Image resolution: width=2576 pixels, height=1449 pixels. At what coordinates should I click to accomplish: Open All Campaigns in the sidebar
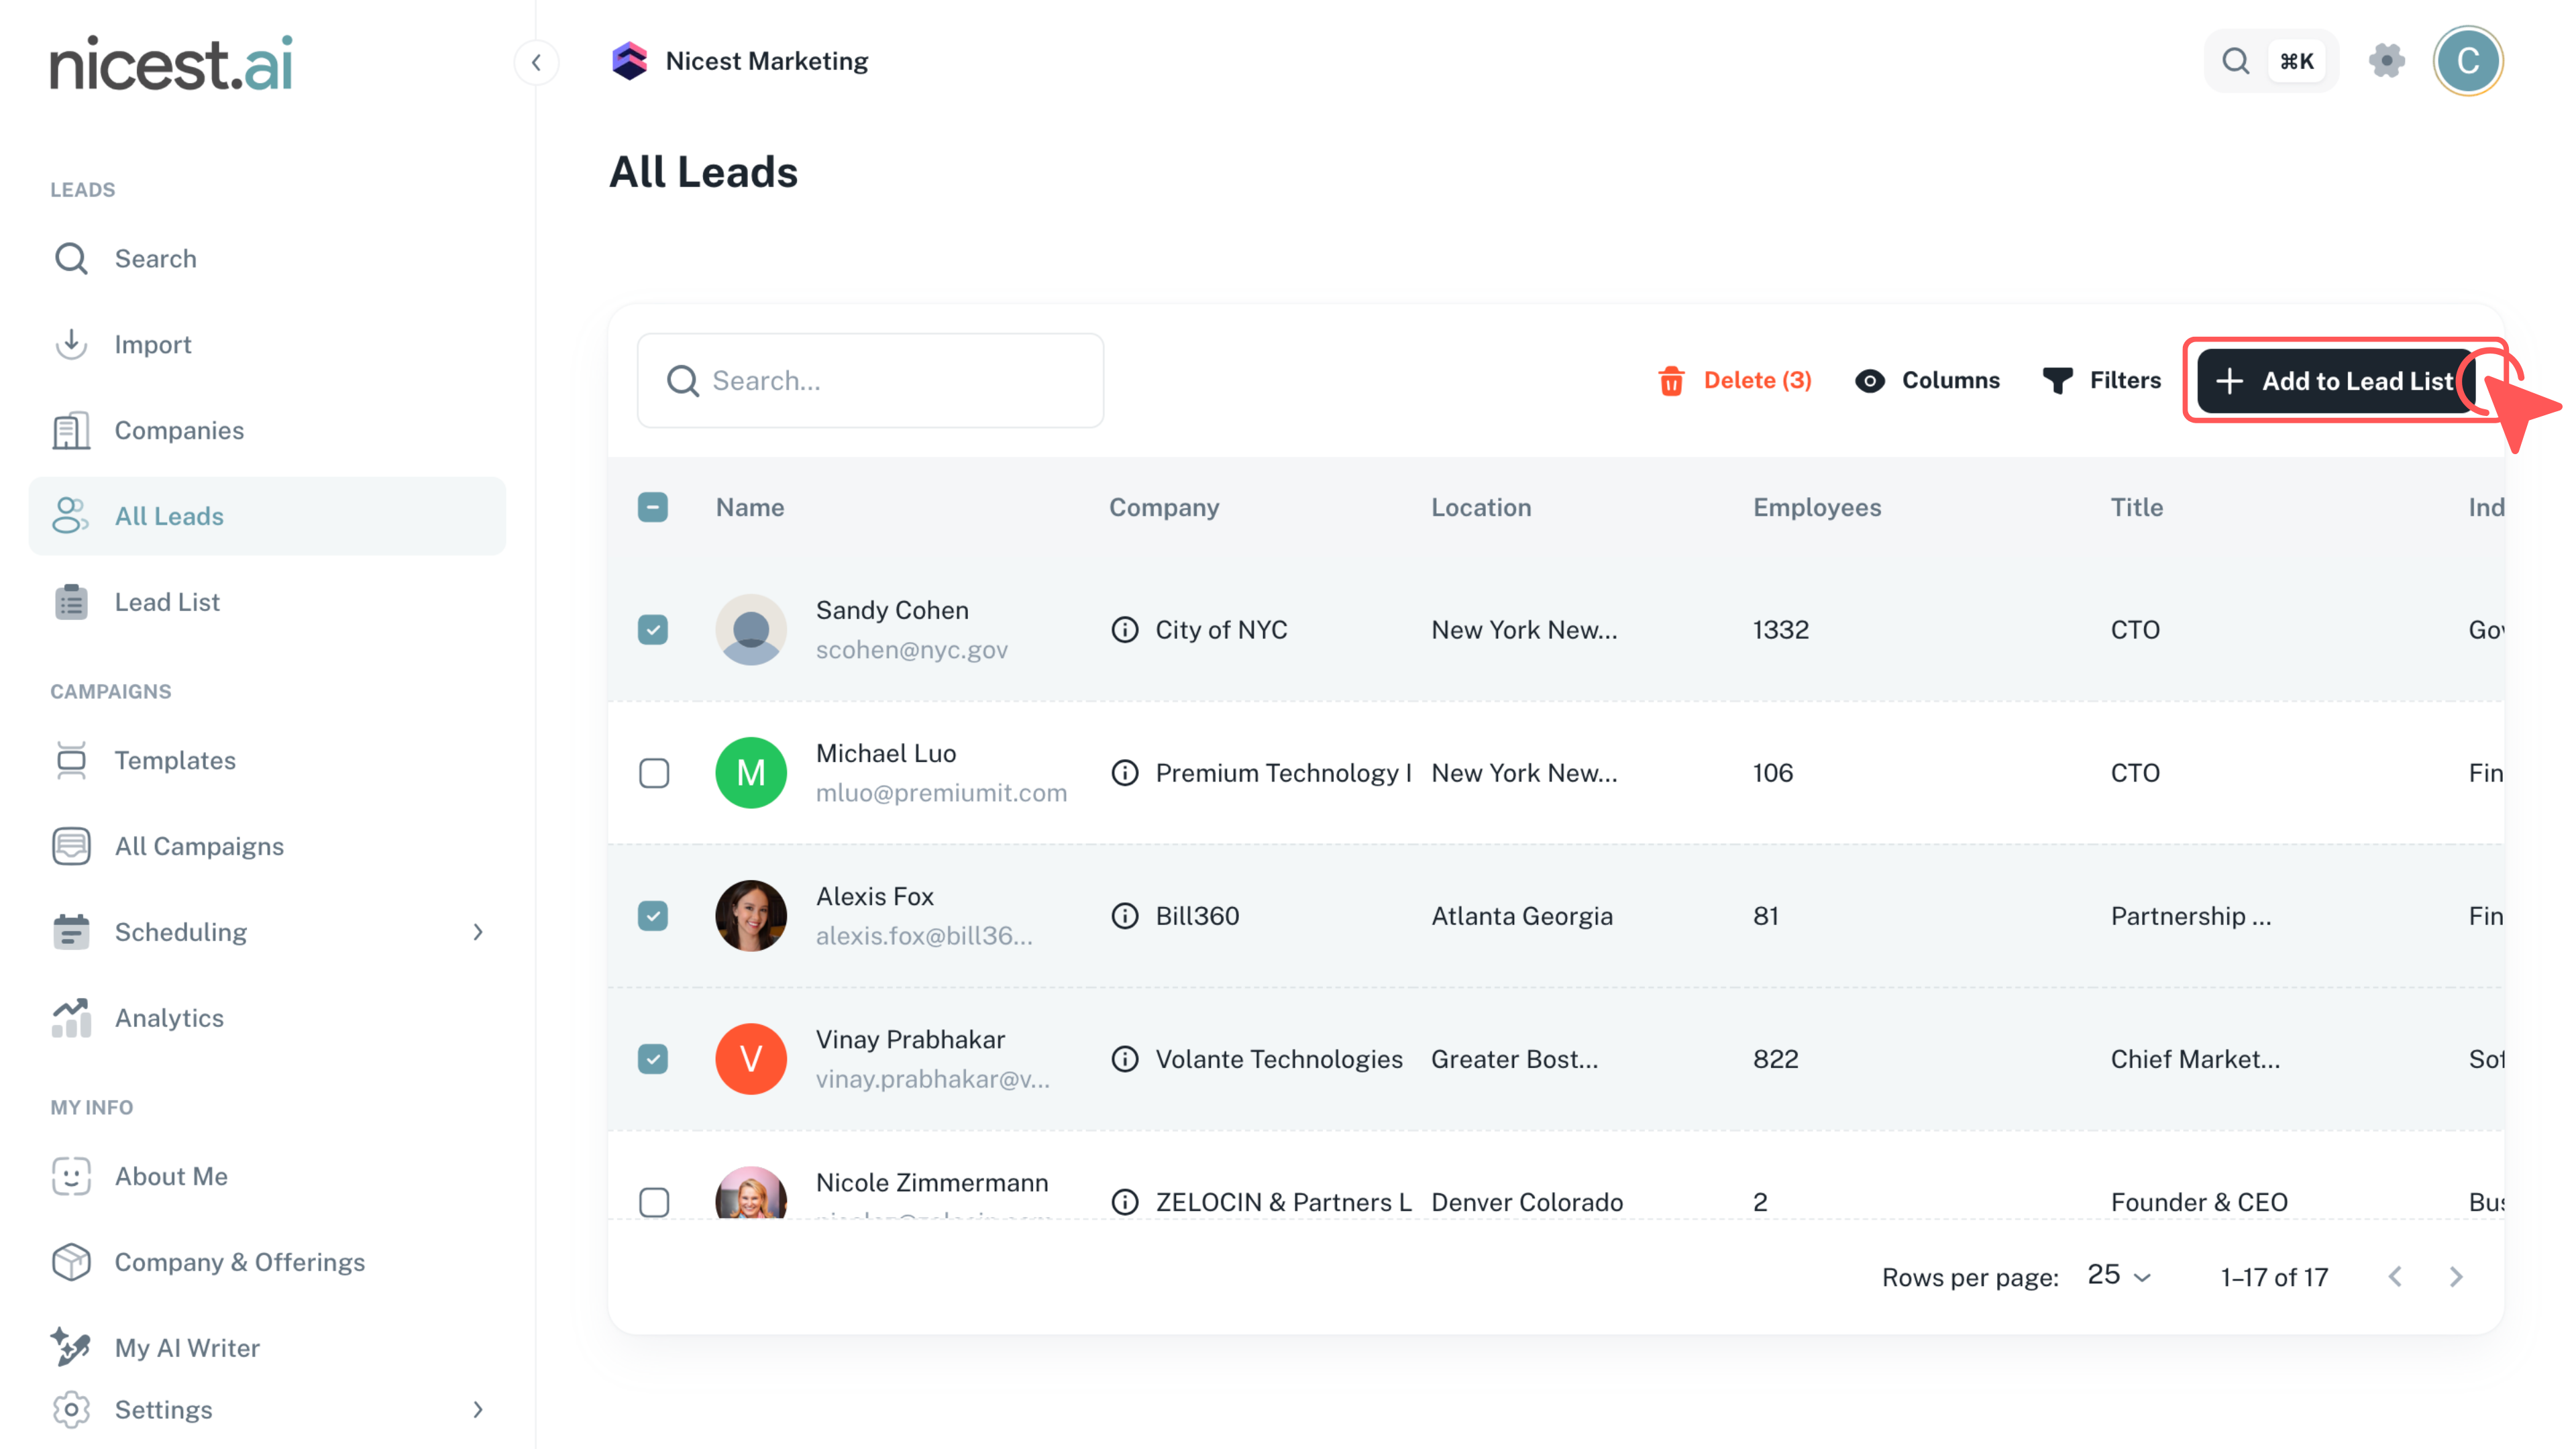pyautogui.click(x=267, y=847)
